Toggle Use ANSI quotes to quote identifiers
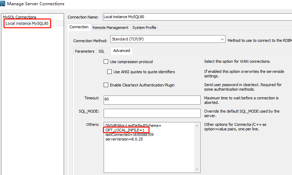292x175 pixels. pos(109,72)
